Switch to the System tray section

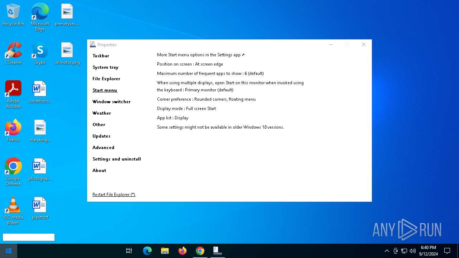(x=105, y=67)
